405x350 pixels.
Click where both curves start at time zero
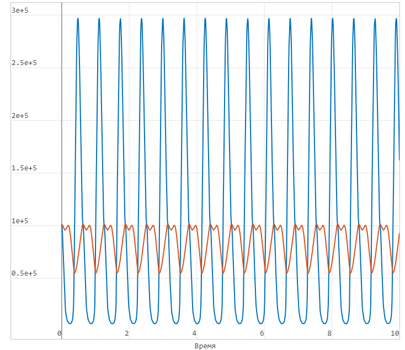click(62, 224)
